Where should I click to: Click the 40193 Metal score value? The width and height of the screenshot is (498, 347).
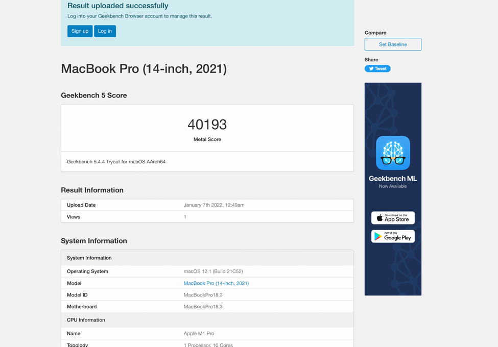coord(207,125)
